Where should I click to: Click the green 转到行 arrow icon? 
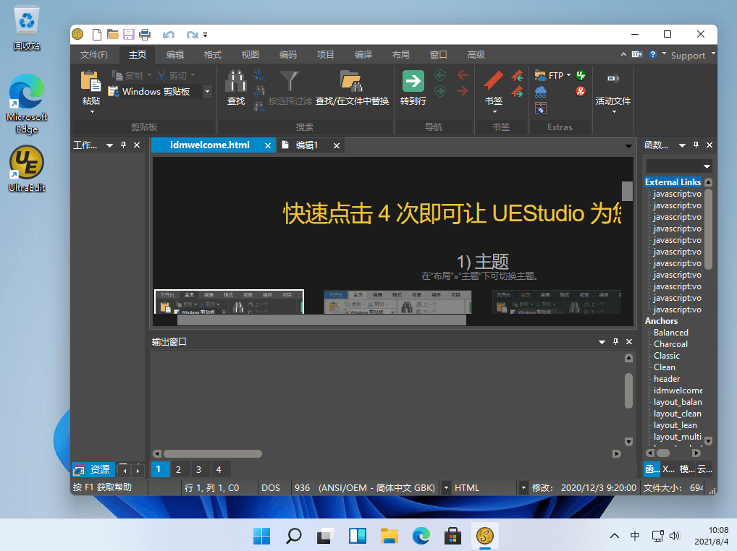click(413, 81)
